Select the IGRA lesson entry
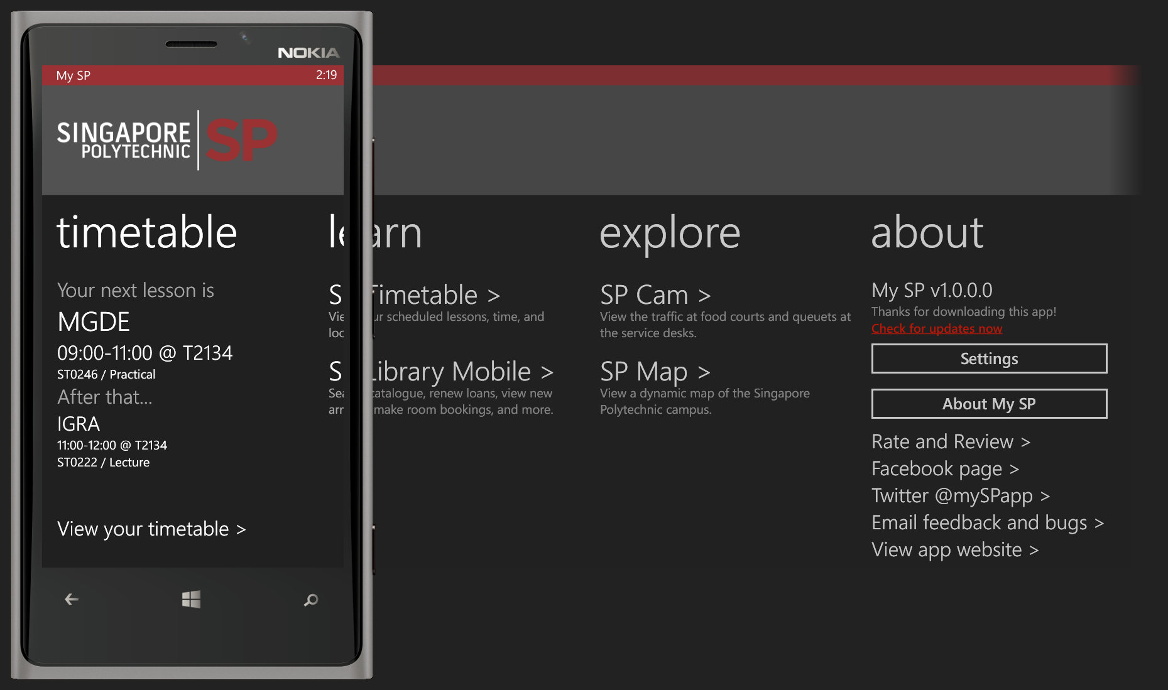Image resolution: width=1168 pixels, height=690 pixels. [79, 424]
